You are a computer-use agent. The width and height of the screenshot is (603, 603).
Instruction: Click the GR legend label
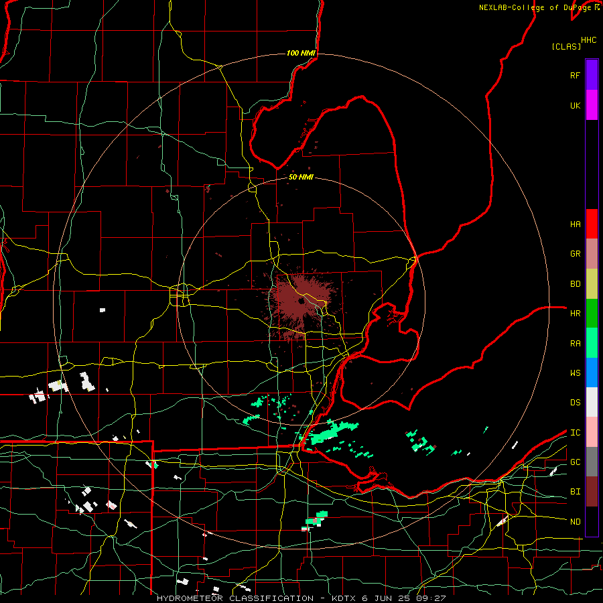[575, 254]
